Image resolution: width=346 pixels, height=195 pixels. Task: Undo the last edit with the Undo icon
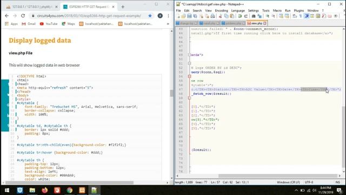pos(240,16)
